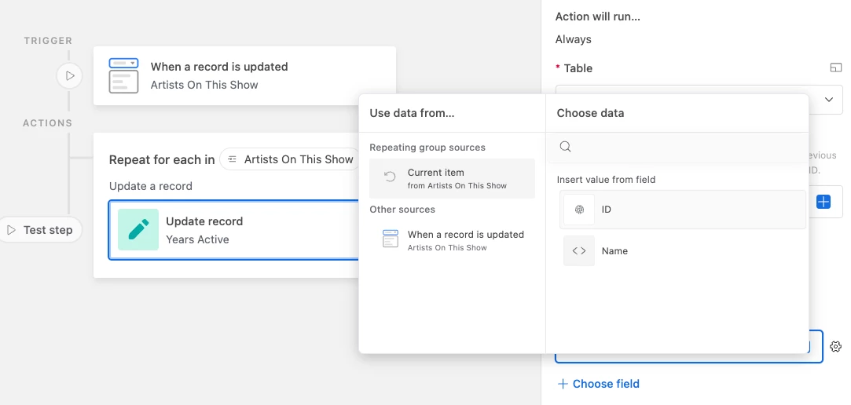The width and height of the screenshot is (851, 405).
Task: Click the blue plus insert button
Action: point(823,202)
